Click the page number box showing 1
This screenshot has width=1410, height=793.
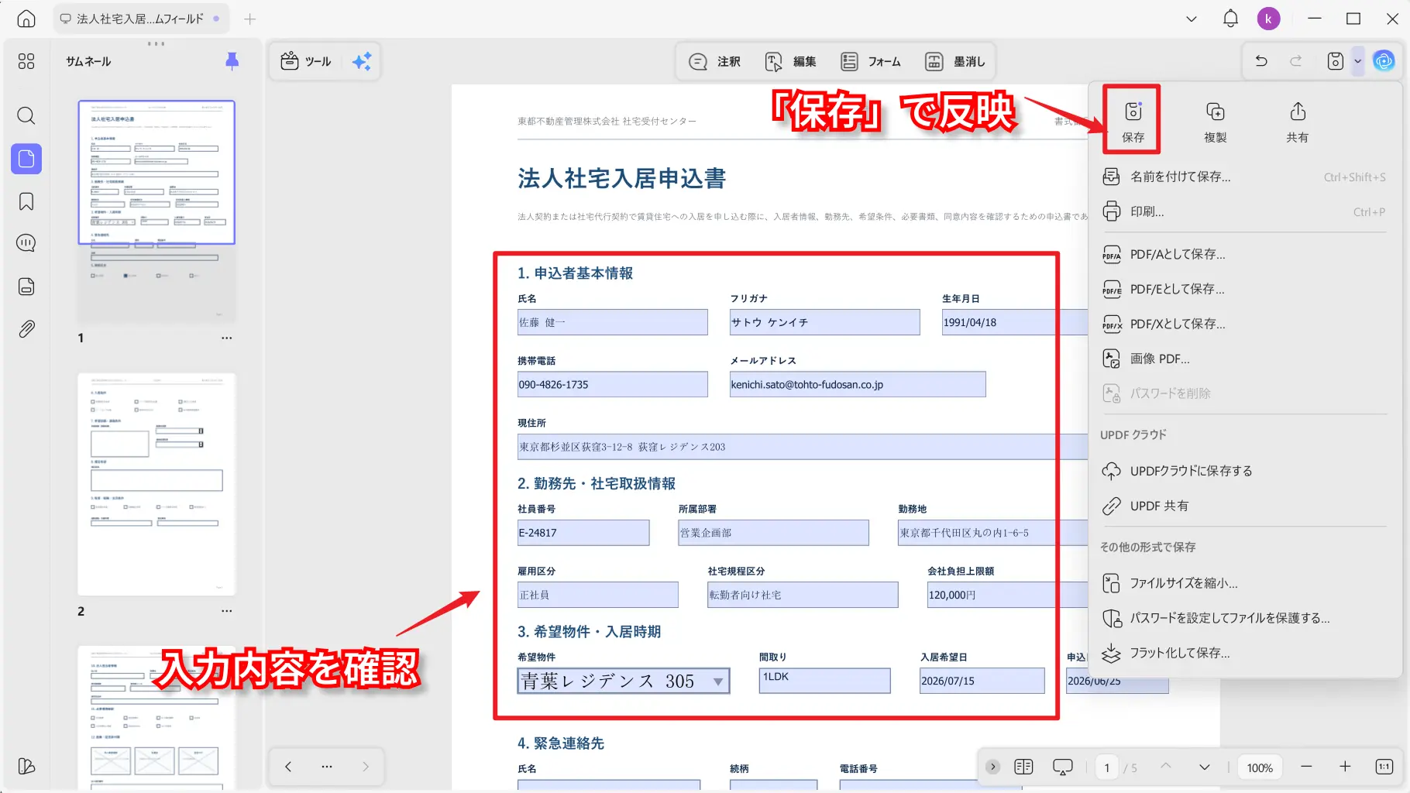(1106, 767)
